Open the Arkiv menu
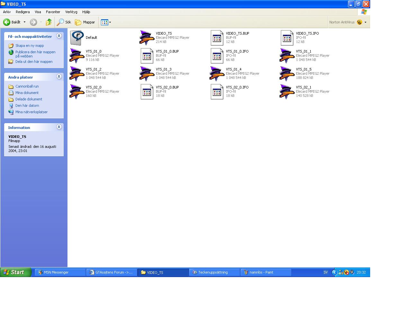Image resolution: width=419 pixels, height=313 pixels. [x=7, y=12]
